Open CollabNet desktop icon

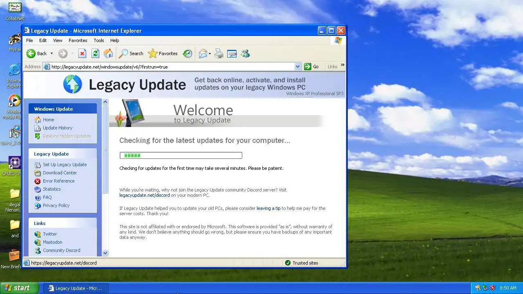(x=15, y=11)
